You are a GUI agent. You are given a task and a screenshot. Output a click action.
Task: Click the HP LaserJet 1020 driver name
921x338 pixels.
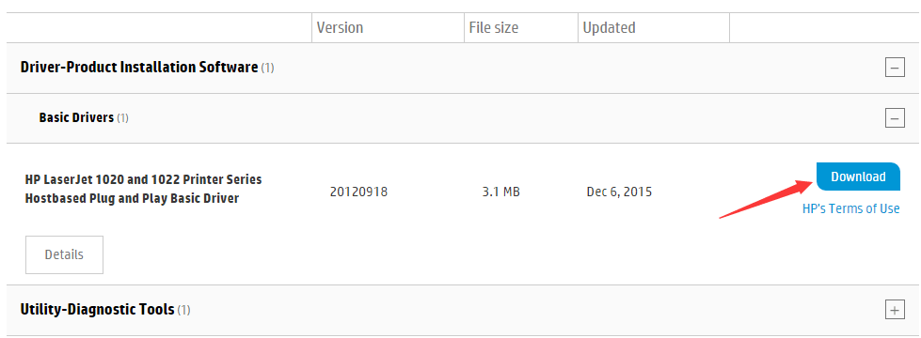coord(143,189)
